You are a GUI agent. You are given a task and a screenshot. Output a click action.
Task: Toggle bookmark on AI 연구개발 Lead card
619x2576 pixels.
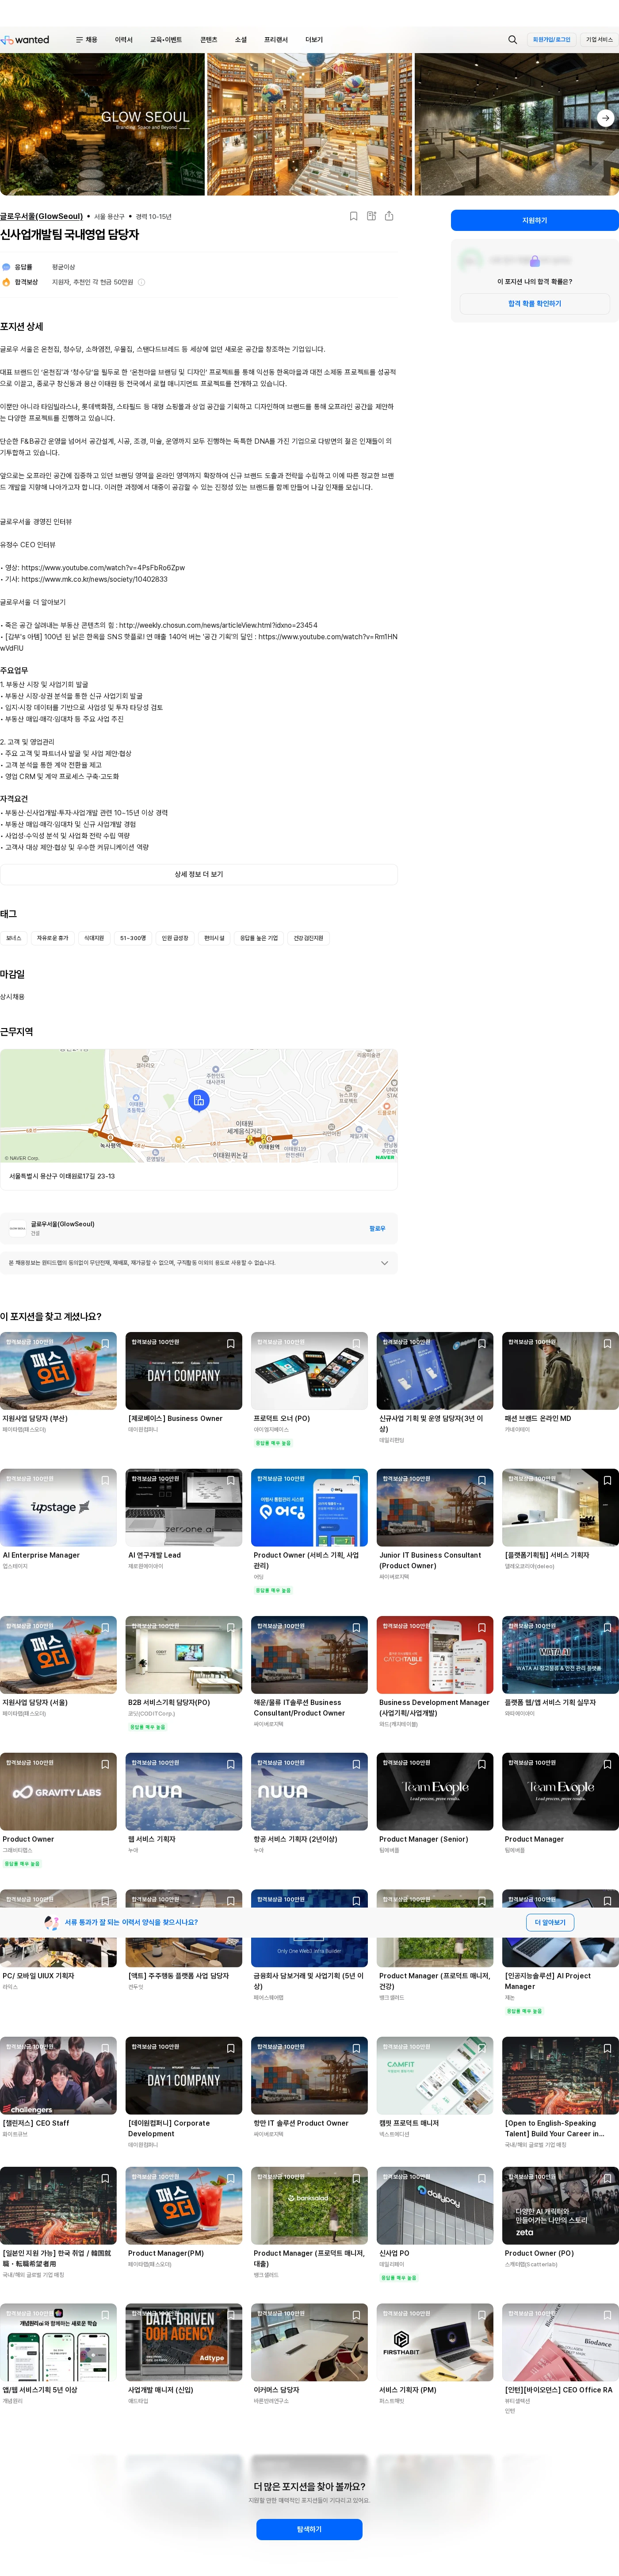pos(231,1480)
